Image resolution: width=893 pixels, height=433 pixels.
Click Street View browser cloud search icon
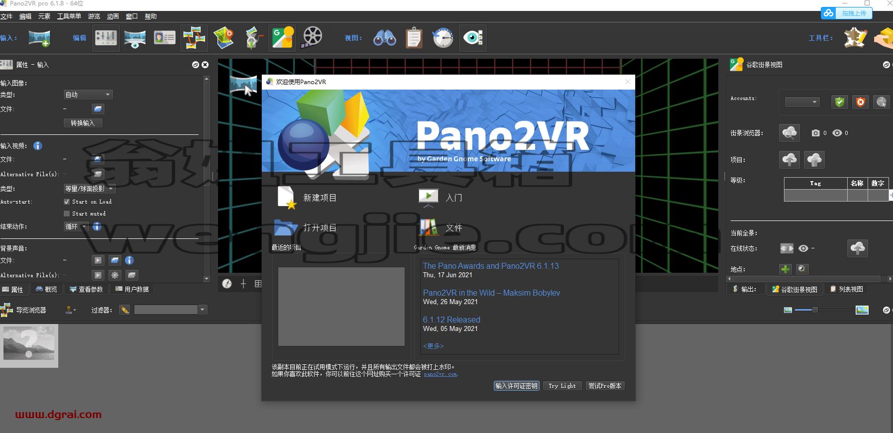pyautogui.click(x=789, y=133)
